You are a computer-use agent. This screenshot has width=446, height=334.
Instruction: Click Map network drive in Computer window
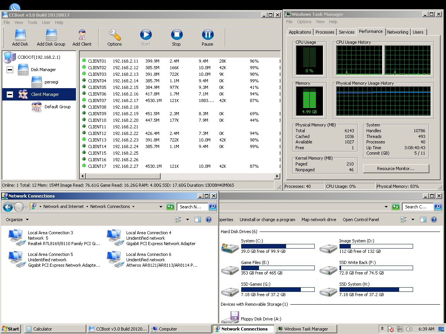(x=319, y=220)
